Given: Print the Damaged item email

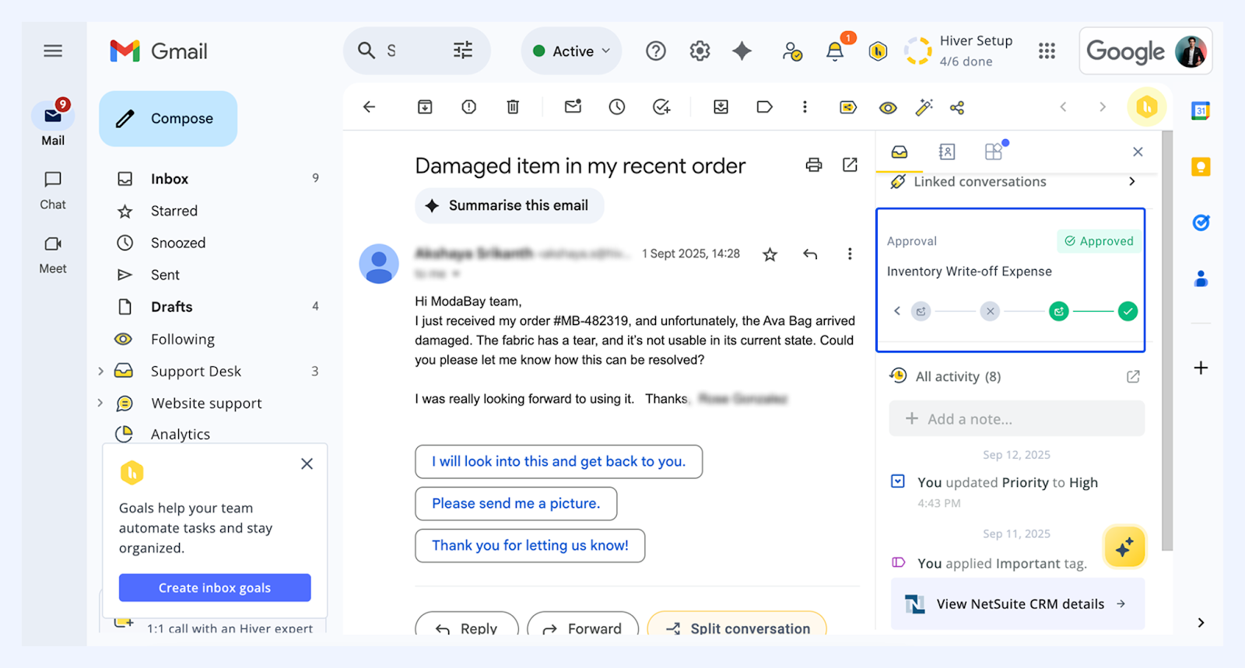Looking at the screenshot, I should click(x=814, y=165).
